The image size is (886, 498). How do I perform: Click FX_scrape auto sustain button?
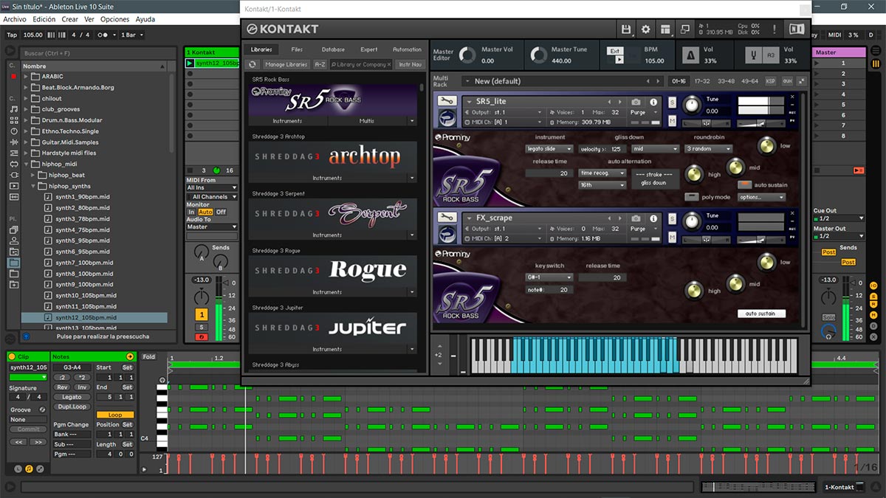point(760,314)
